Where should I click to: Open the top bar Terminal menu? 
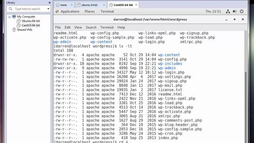(x=107, y=12)
